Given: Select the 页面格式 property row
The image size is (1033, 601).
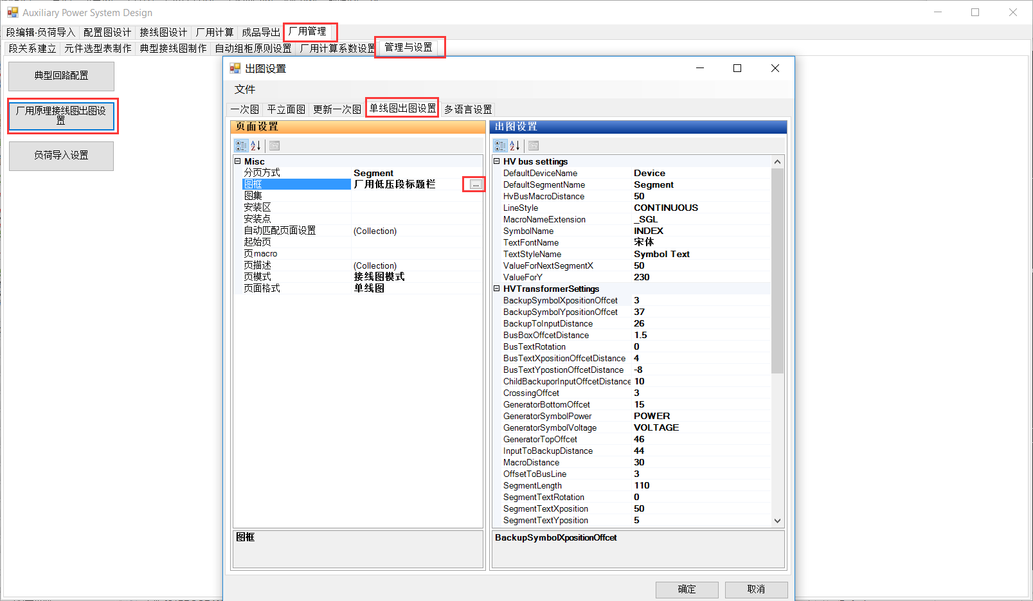Looking at the screenshot, I should coord(362,289).
